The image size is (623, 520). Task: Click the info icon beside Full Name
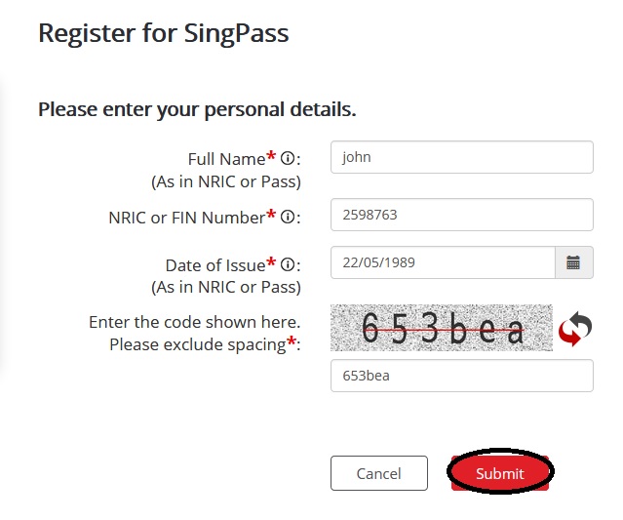click(288, 159)
